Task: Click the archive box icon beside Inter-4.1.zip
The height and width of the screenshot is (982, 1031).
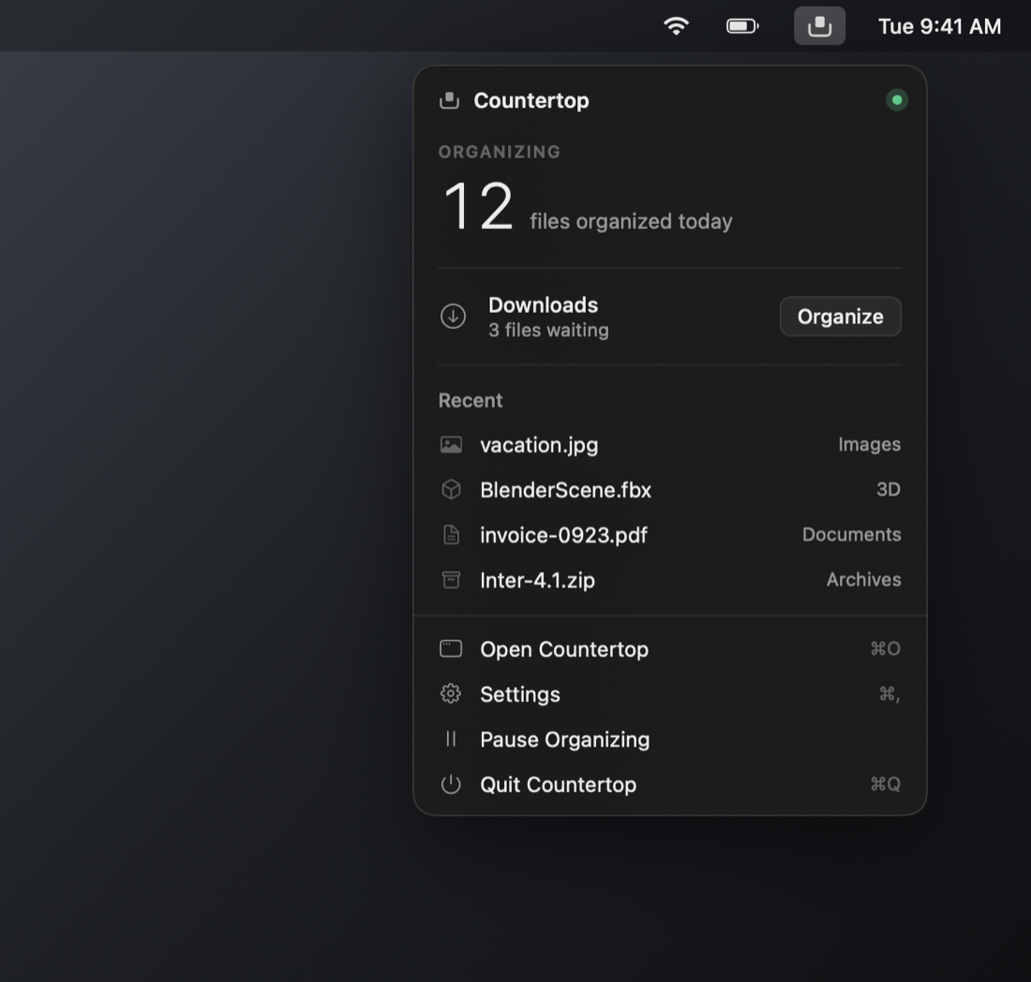Action: click(x=451, y=580)
